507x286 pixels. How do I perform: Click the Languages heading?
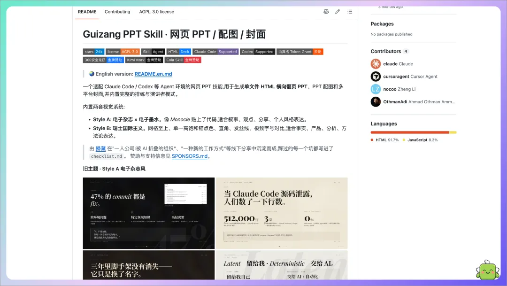384,124
